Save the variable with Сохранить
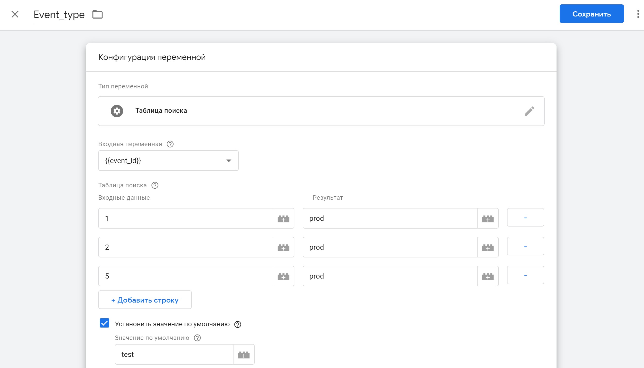Viewport: 644px width, 368px height. tap(591, 14)
